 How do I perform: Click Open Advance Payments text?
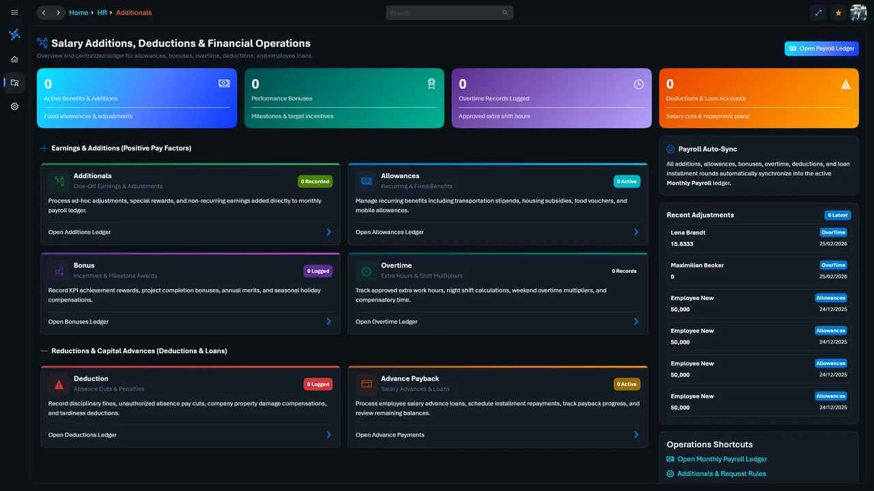390,434
